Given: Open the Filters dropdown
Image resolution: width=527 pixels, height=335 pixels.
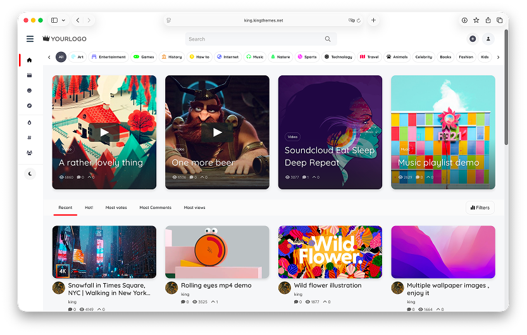Looking at the screenshot, I should (x=480, y=208).
